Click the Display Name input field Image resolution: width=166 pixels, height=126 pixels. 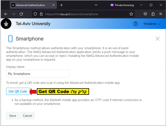coord(38,74)
